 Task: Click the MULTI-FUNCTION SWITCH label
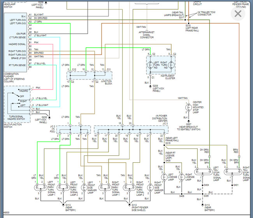tap(13, 126)
